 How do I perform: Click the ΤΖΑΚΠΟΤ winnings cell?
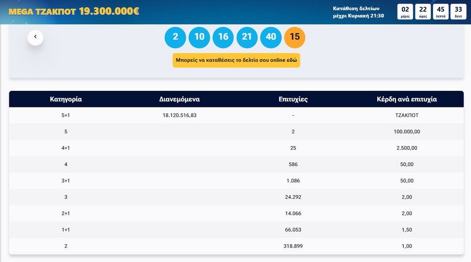[x=407, y=115]
